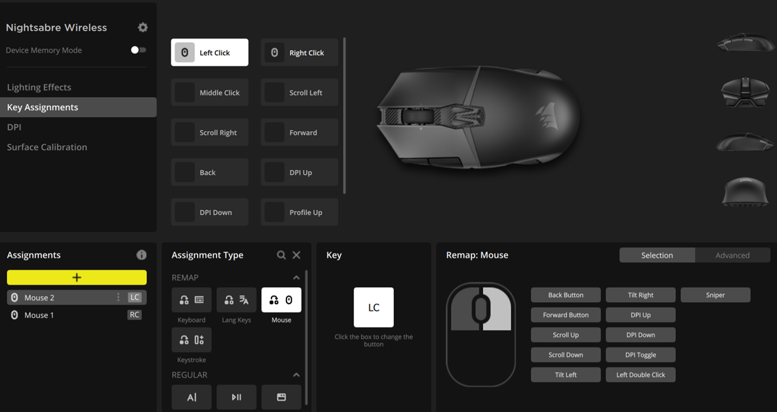777x412 pixels.
Task: Add new assignment with yellow plus button
Action: (x=77, y=277)
